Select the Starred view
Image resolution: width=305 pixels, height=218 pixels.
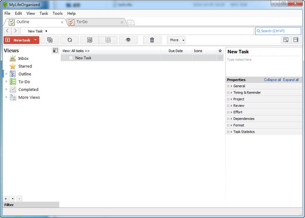coord(25,66)
